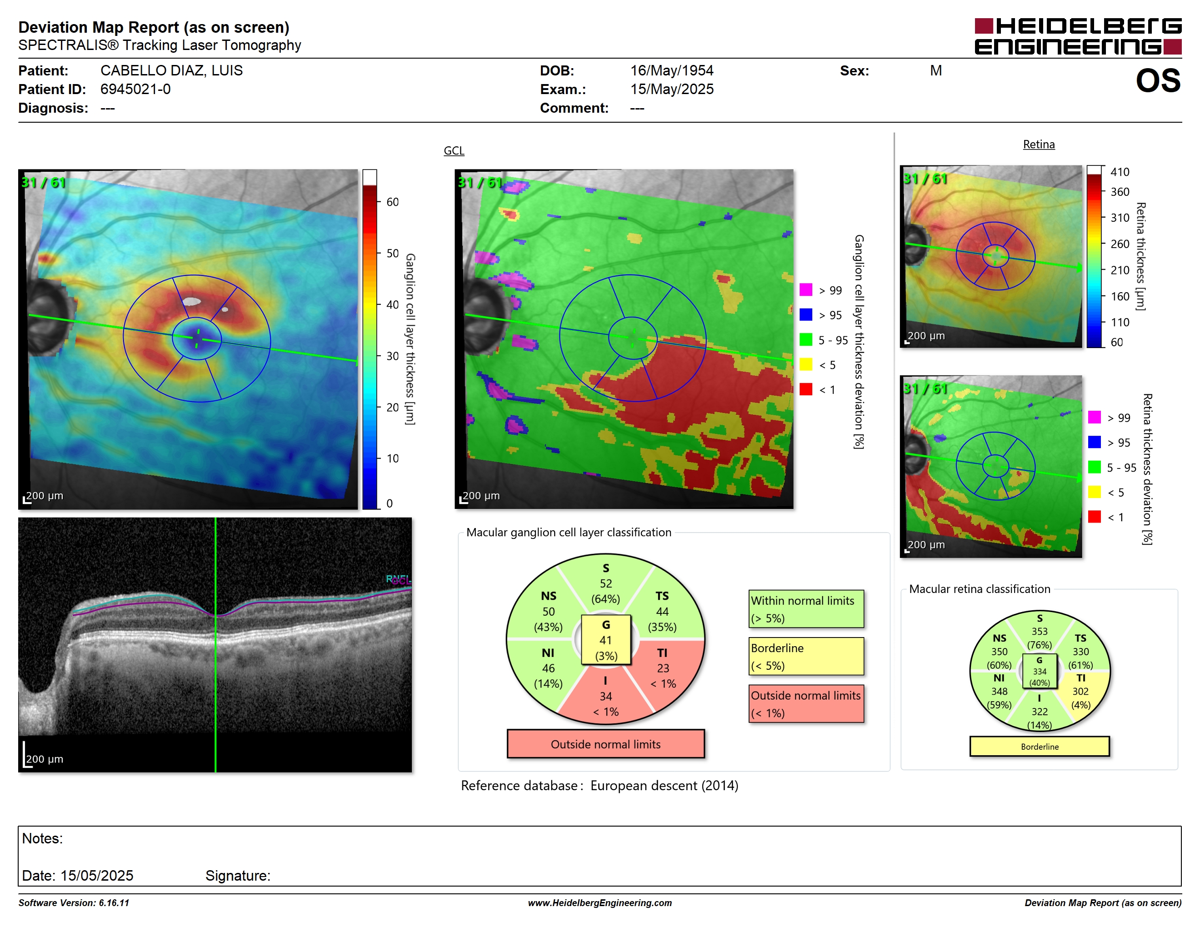Click the magenta > 99 retina legend swatch
1200x927 pixels.
pyautogui.click(x=1094, y=417)
